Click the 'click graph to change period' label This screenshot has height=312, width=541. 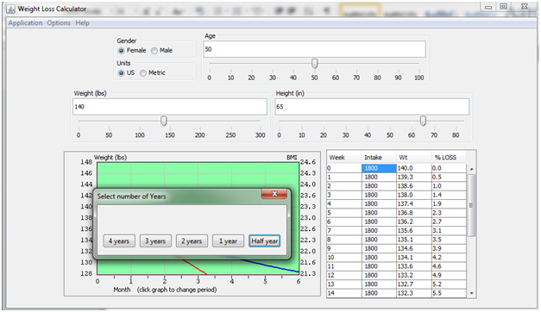(177, 290)
